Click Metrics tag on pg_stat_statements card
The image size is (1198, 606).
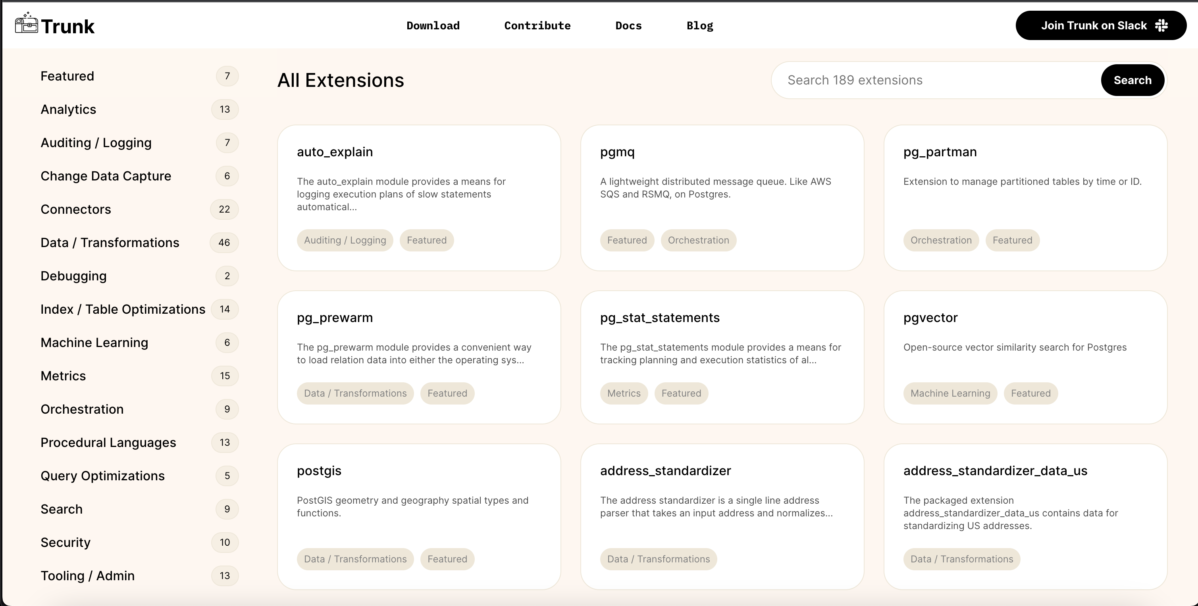tap(624, 393)
